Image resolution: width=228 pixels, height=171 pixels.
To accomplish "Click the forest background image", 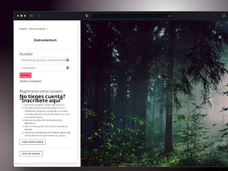I will (x=154, y=93).
